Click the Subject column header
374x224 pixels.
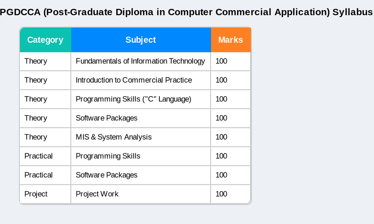pyautogui.click(x=141, y=40)
